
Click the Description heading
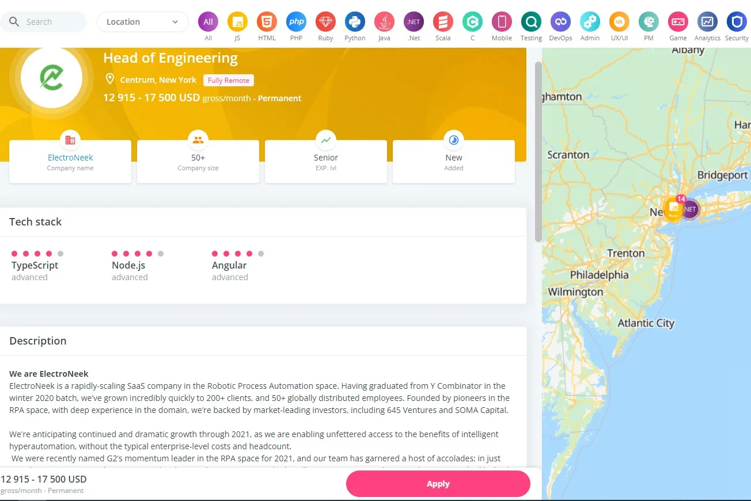coord(38,341)
